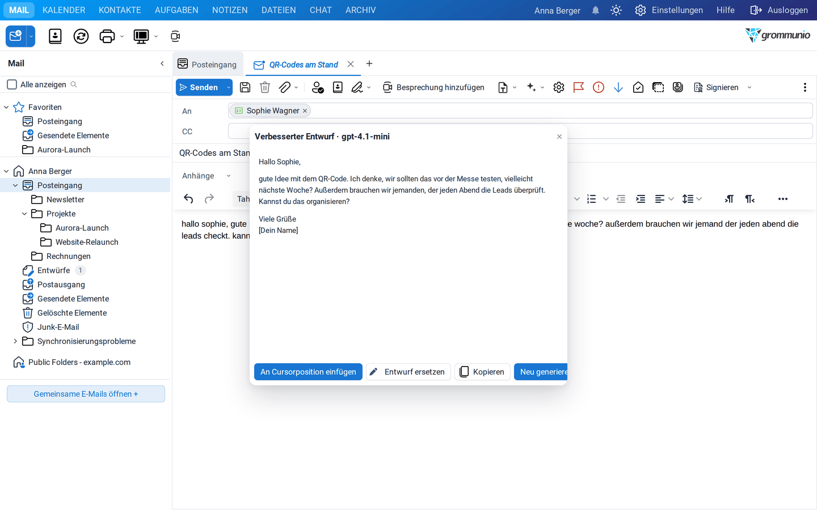Decrease indent in the formatting toolbar
The image size is (817, 510).
click(x=621, y=199)
